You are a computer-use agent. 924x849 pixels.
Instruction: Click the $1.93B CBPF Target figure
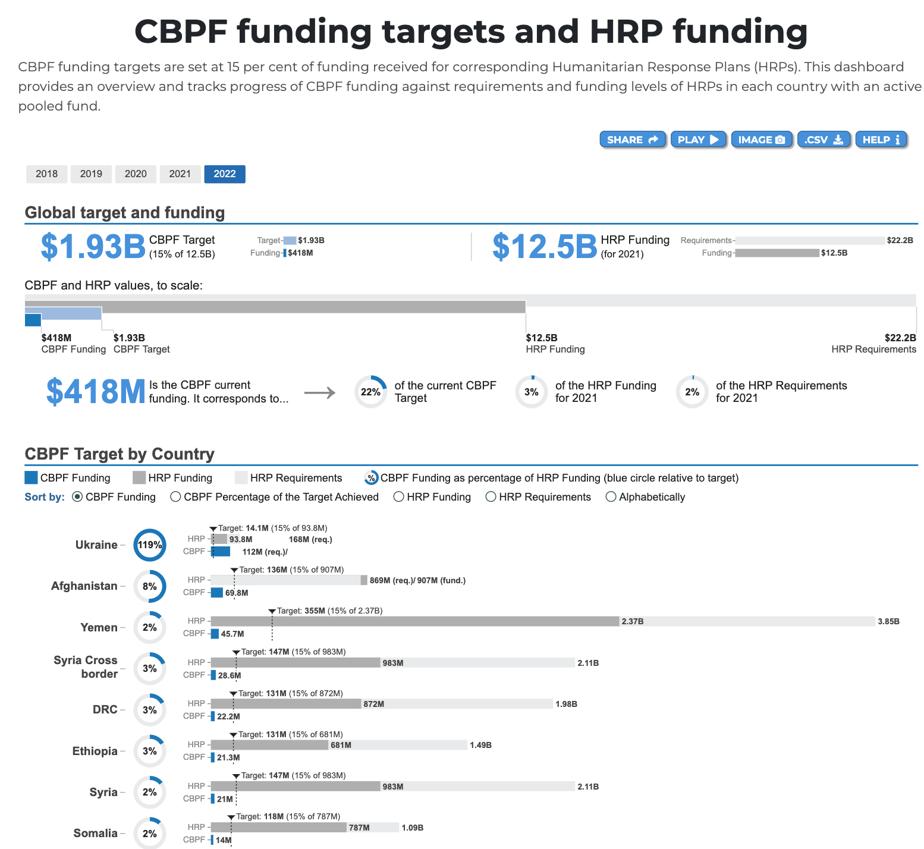click(x=93, y=247)
